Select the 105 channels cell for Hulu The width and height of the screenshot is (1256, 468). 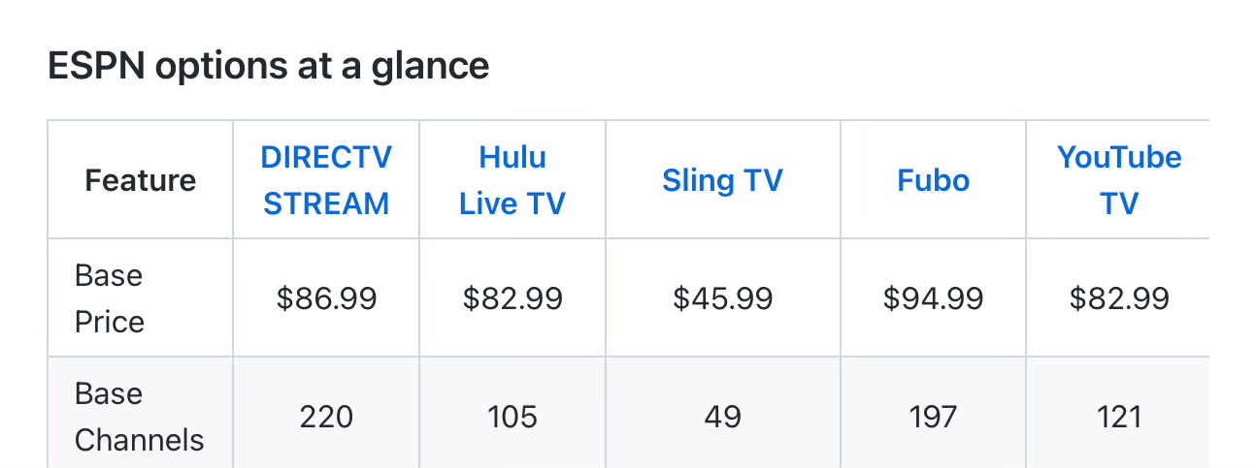[512, 417]
